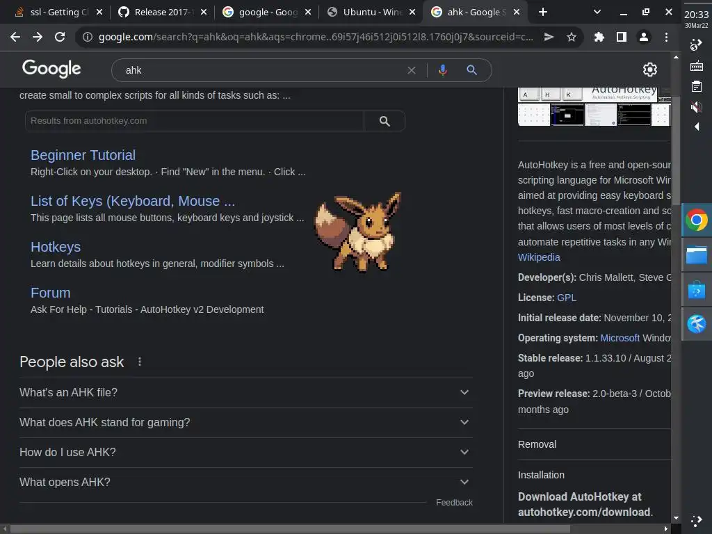Expand "What opens AHK?" question

(245, 483)
